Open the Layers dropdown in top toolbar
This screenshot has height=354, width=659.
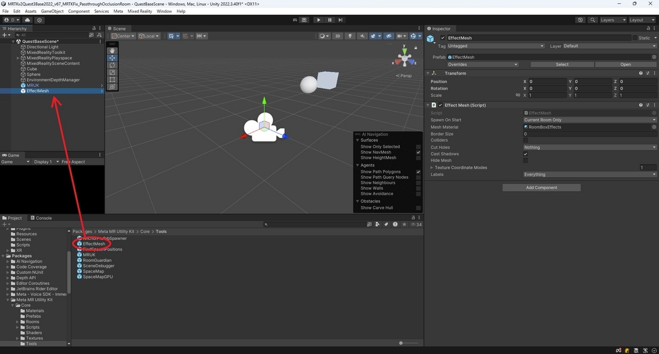tap(613, 20)
